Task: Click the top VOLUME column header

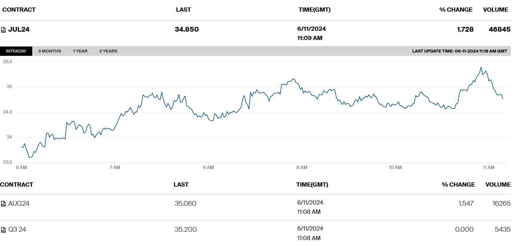Action: click(x=495, y=10)
